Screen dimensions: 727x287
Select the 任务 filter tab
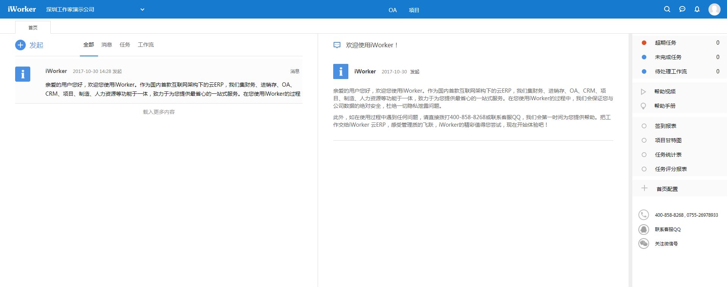pyautogui.click(x=125, y=45)
